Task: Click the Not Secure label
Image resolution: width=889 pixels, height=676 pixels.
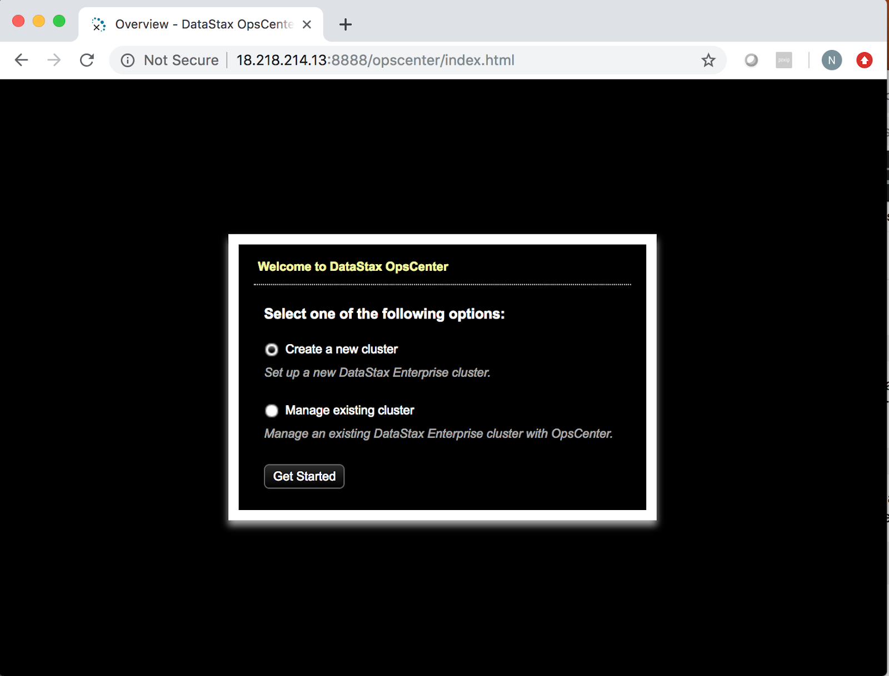Action: 181,60
